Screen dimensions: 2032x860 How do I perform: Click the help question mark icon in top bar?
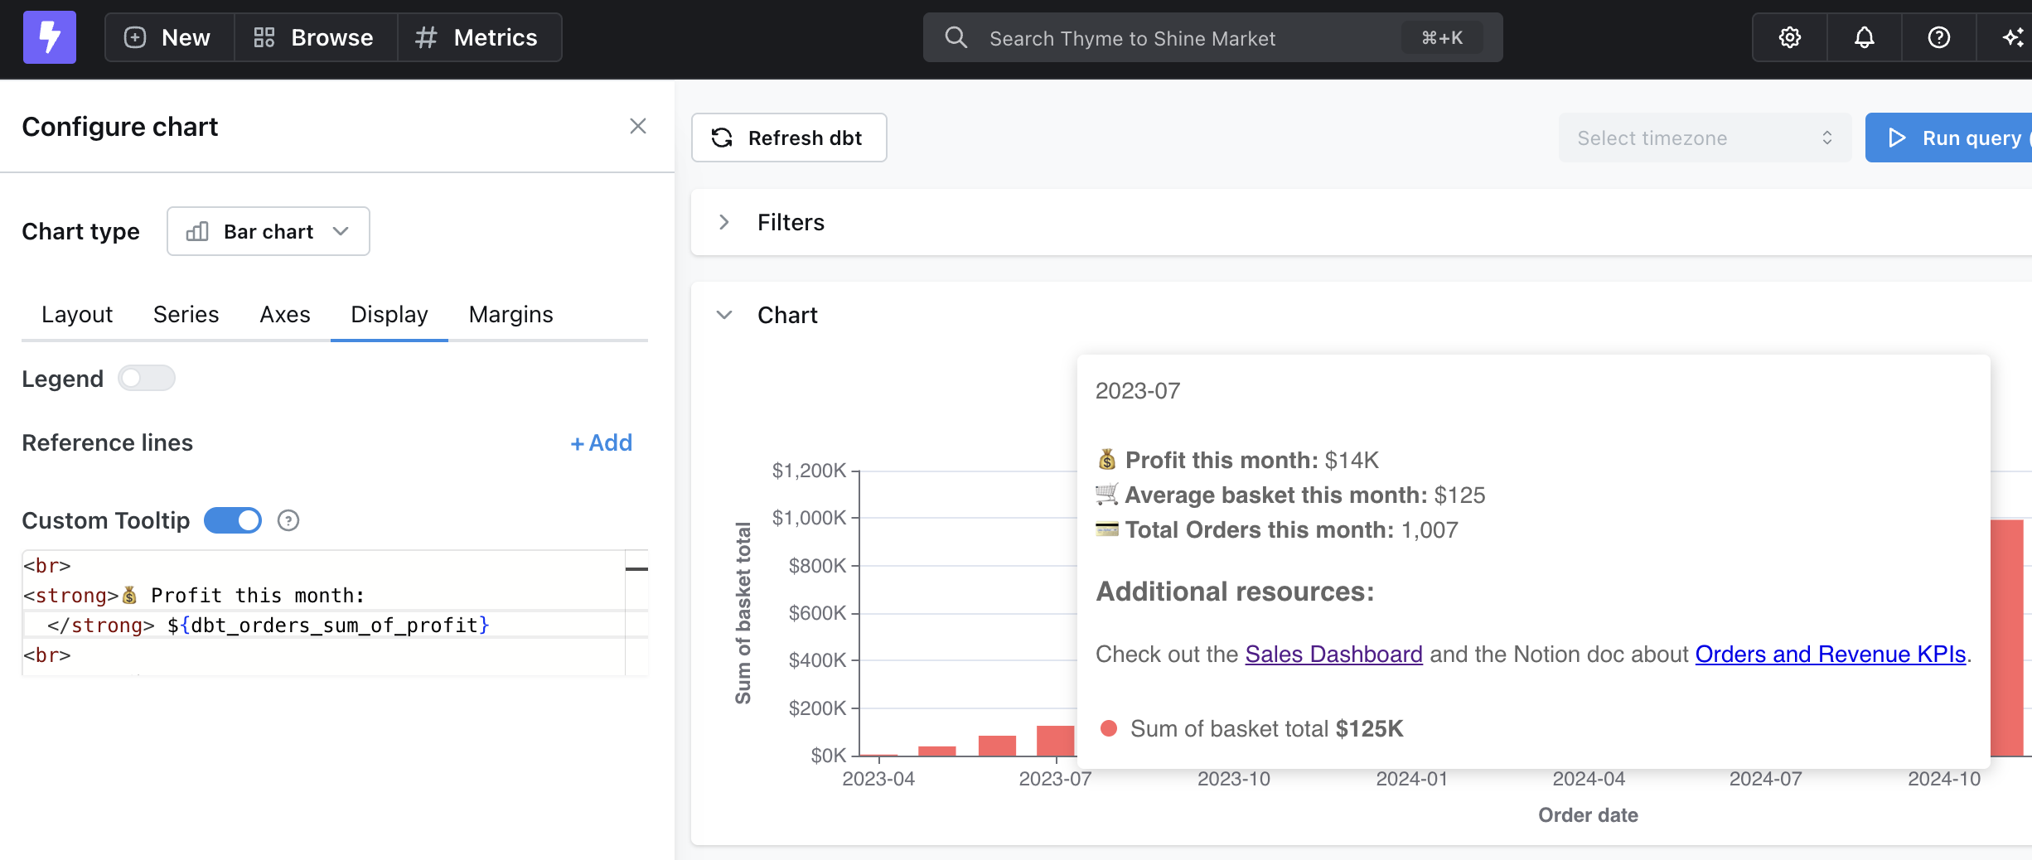[1938, 37]
